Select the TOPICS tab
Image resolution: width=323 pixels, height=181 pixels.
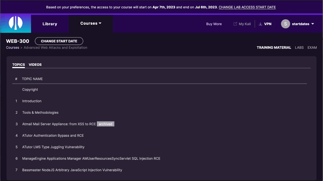(18, 65)
